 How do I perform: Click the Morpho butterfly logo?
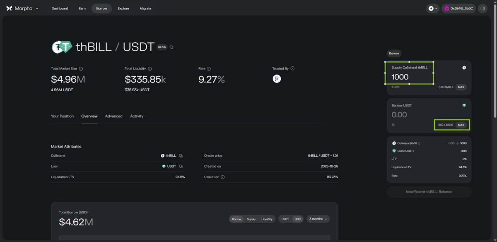9,8
